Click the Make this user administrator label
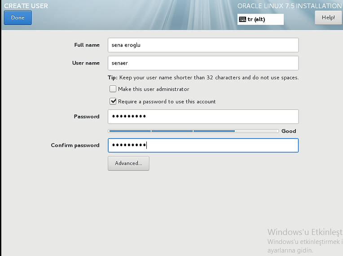Screen dimensions: 343x256 [x=154, y=89]
